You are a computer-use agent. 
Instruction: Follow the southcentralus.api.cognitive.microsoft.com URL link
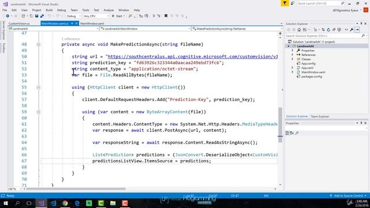(193, 57)
